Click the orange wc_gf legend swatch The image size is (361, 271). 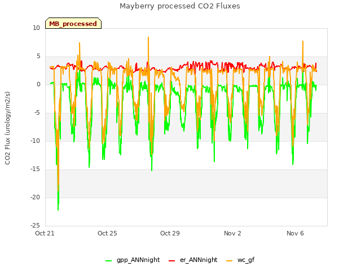[x=230, y=261]
